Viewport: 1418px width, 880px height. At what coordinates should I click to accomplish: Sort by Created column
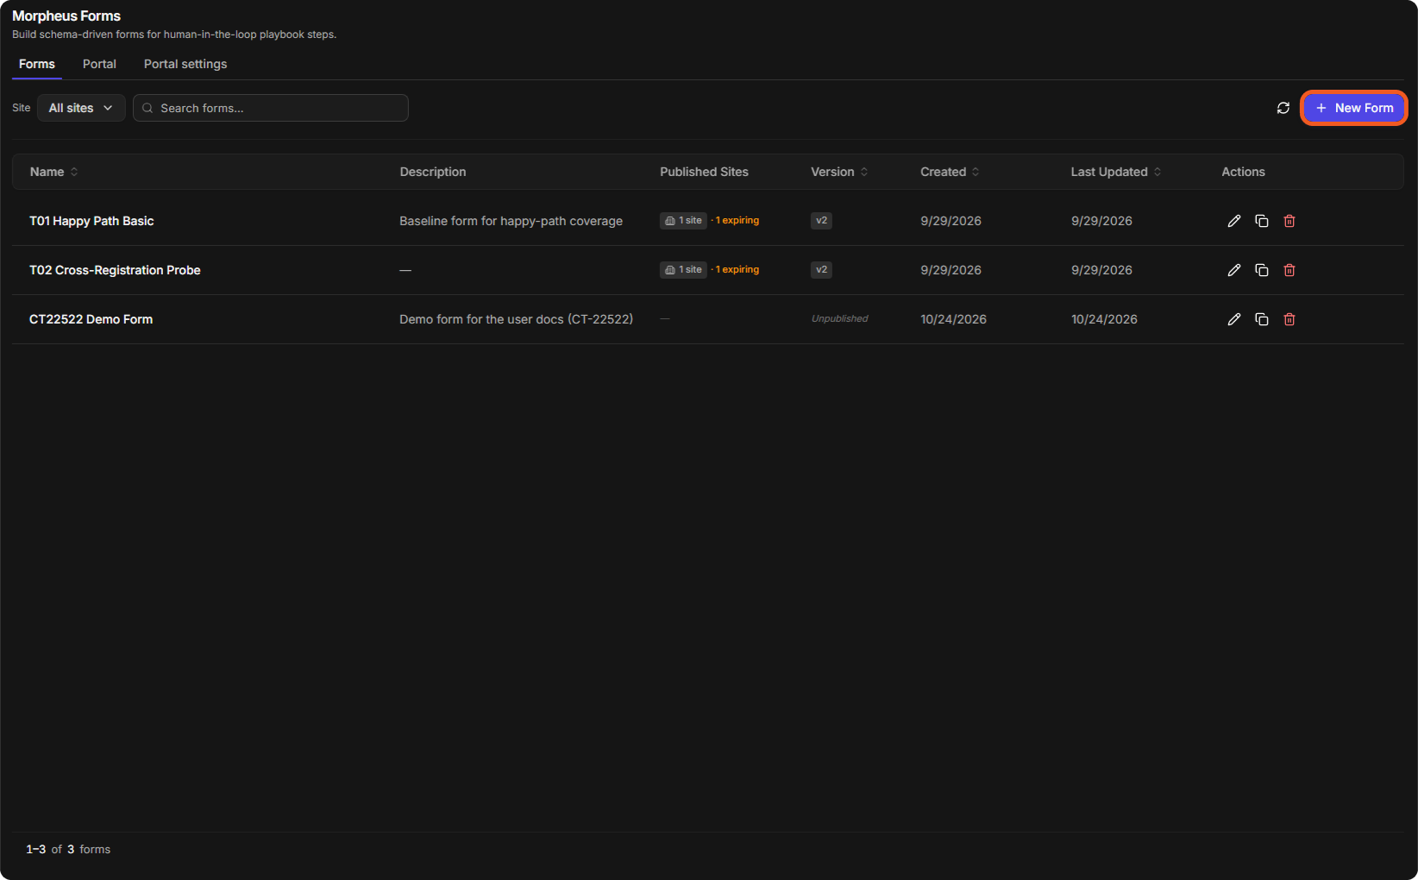coord(950,172)
